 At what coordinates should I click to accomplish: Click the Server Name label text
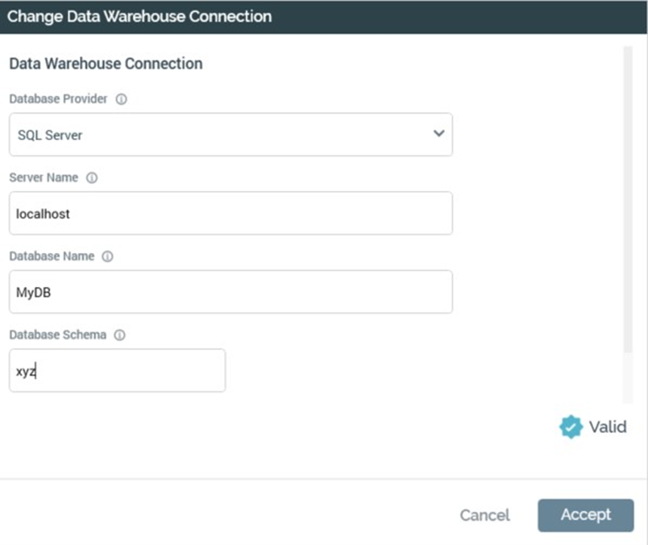(x=44, y=178)
